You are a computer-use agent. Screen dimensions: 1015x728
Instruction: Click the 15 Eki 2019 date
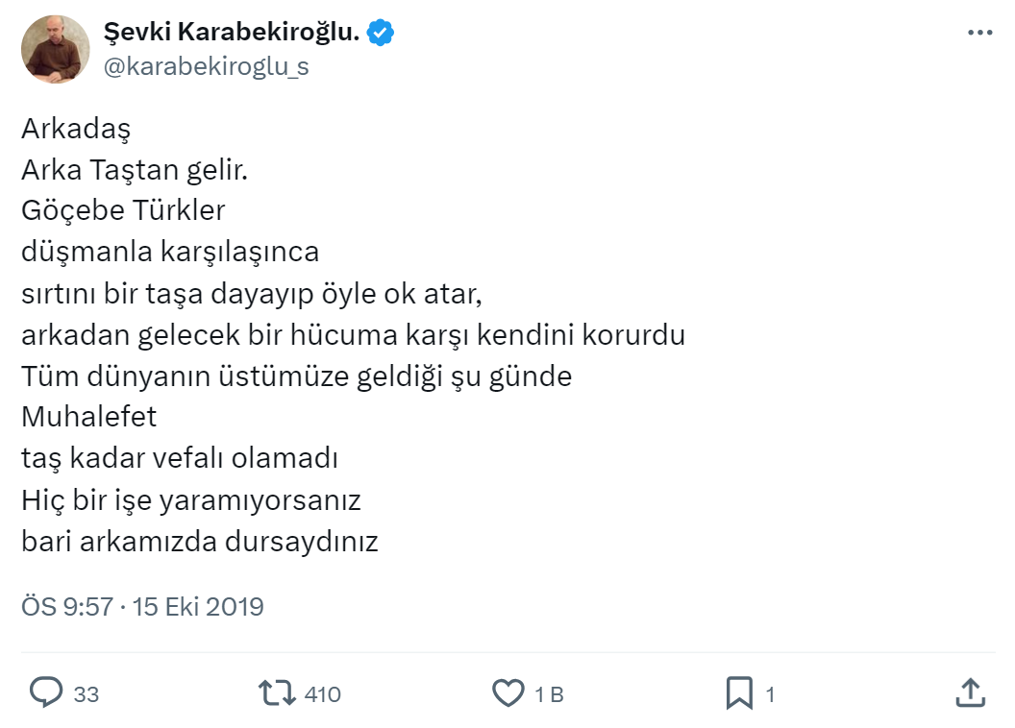(198, 607)
